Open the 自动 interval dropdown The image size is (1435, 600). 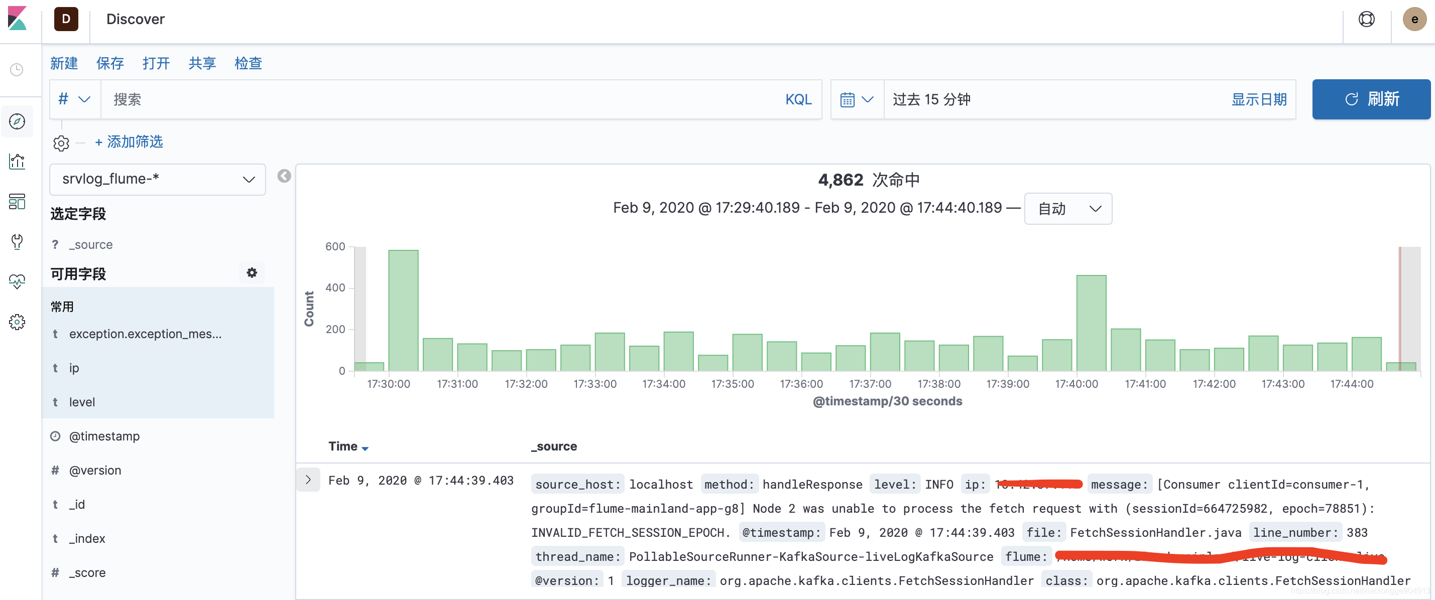click(x=1068, y=209)
